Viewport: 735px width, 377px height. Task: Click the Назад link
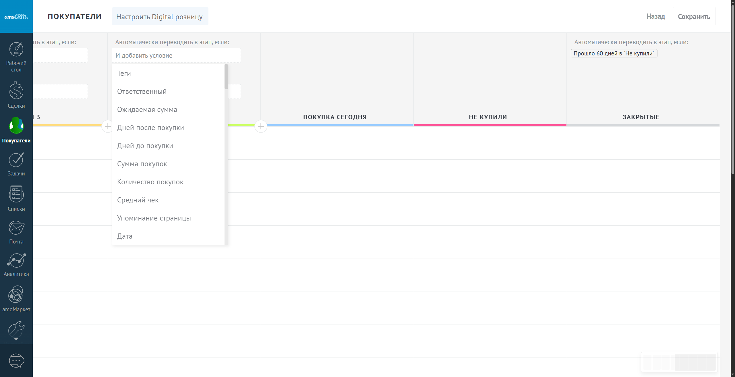pyautogui.click(x=655, y=16)
